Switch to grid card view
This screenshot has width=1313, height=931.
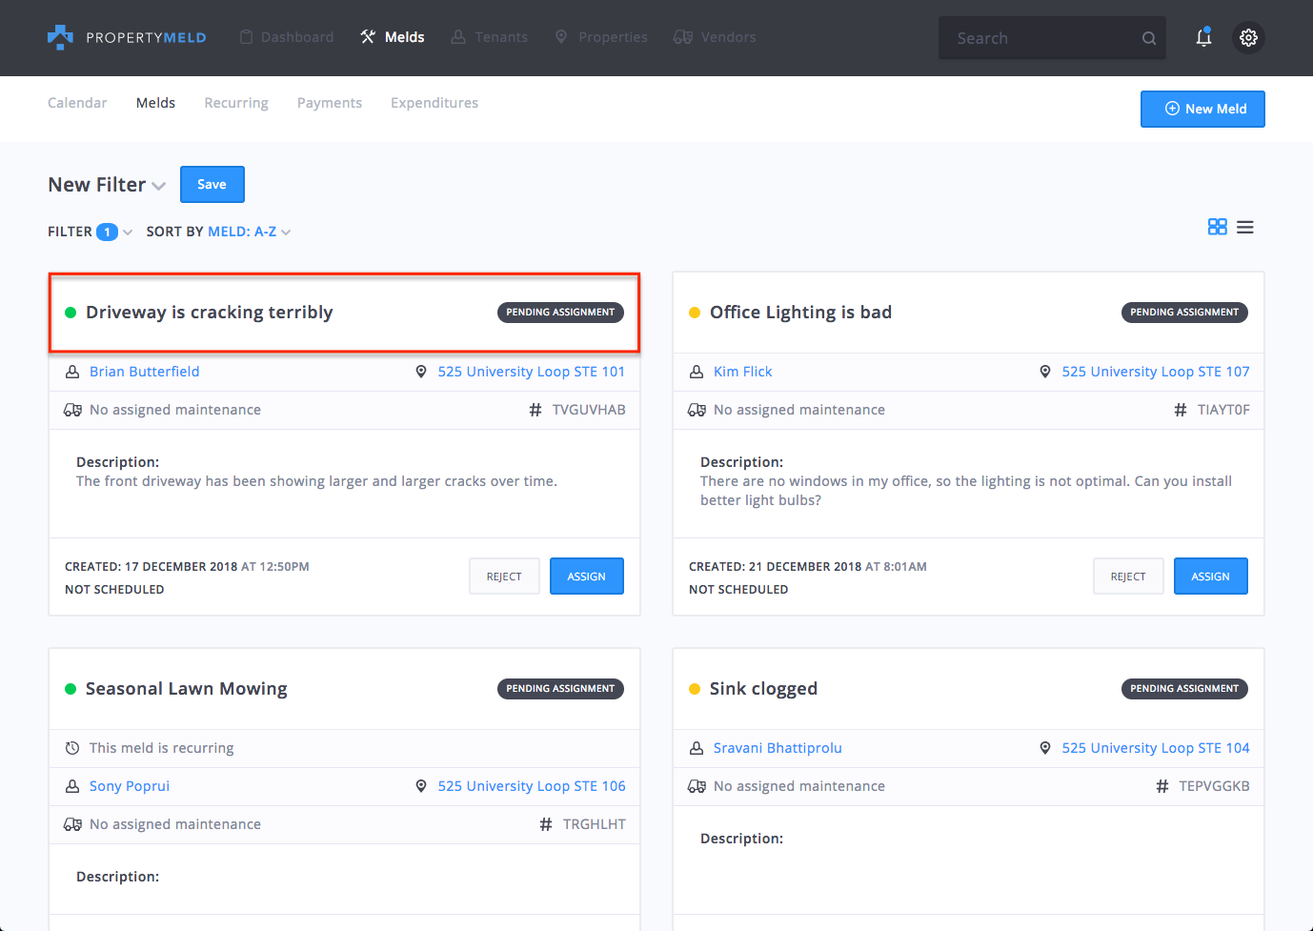point(1217,227)
